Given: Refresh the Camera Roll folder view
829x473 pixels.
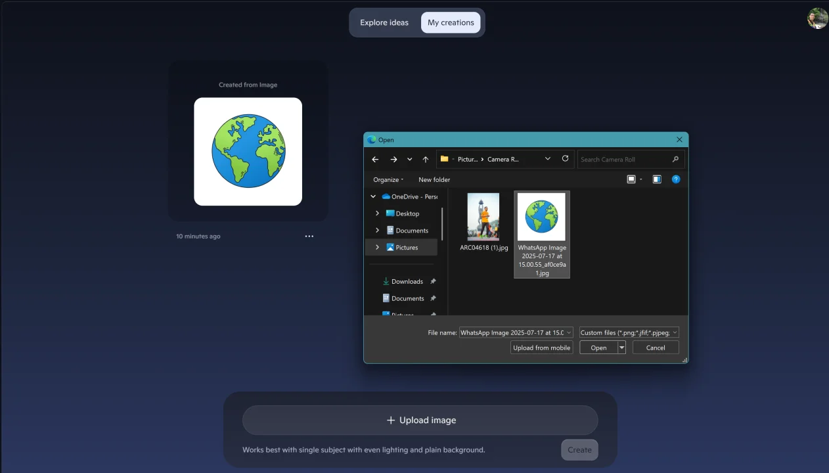Looking at the screenshot, I should 565,159.
